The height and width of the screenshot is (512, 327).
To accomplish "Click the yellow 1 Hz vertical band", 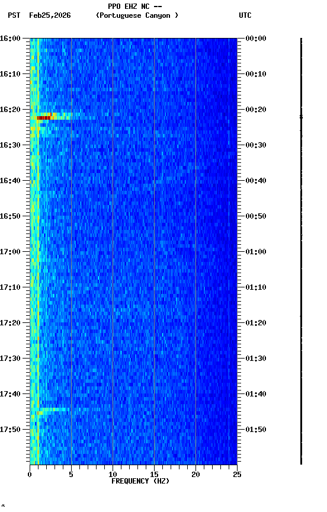I will point(38,251).
